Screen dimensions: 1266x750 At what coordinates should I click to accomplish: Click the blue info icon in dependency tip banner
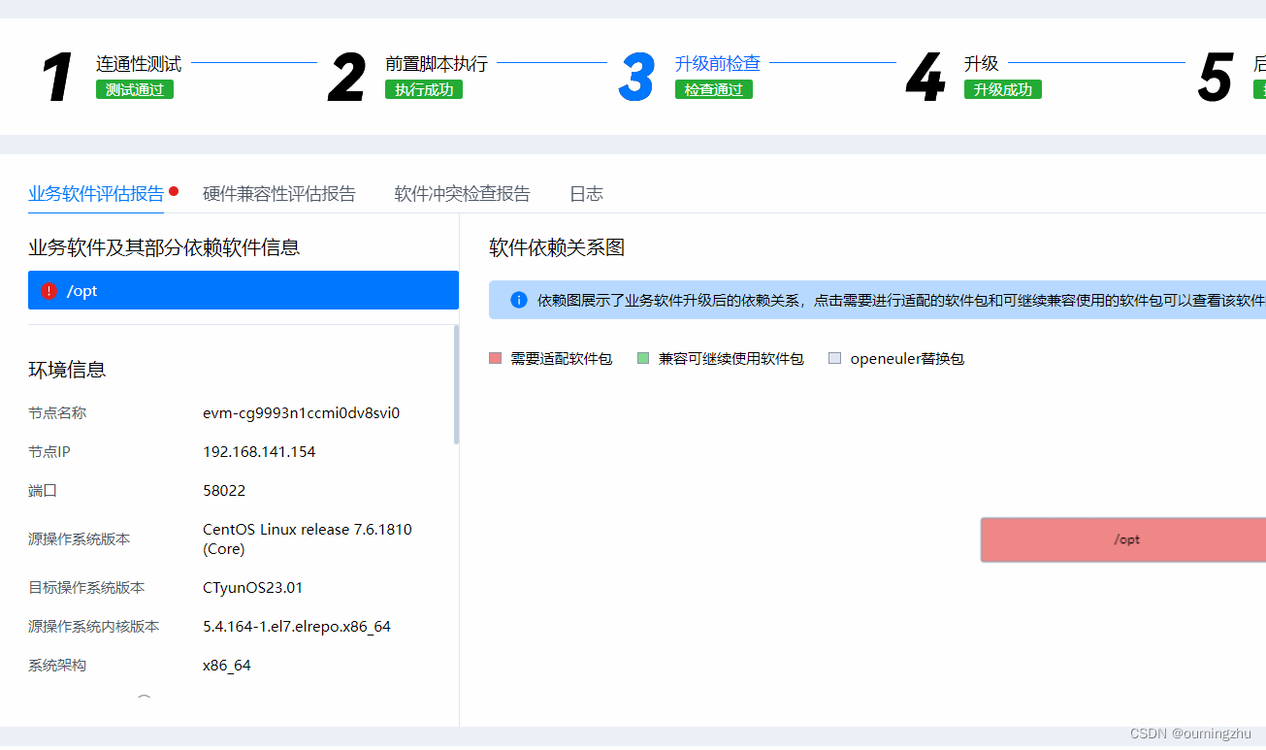tap(518, 299)
